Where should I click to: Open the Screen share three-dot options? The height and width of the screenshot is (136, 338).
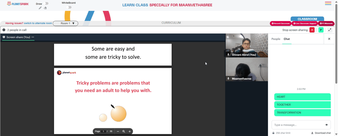point(33,37)
